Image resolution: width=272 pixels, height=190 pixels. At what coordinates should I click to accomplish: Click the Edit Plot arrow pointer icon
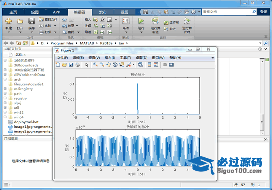(87, 65)
